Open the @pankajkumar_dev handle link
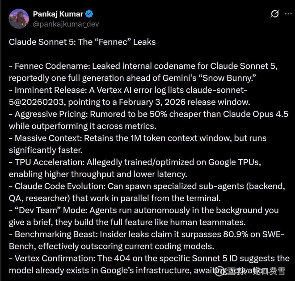This screenshot has height=281, width=295. (x=66, y=24)
